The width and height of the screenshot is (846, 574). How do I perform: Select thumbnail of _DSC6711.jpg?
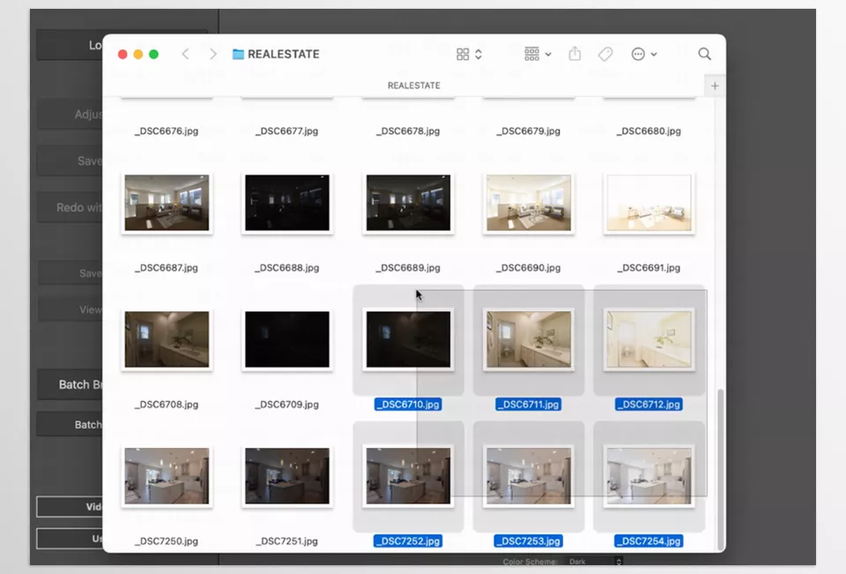(x=529, y=339)
